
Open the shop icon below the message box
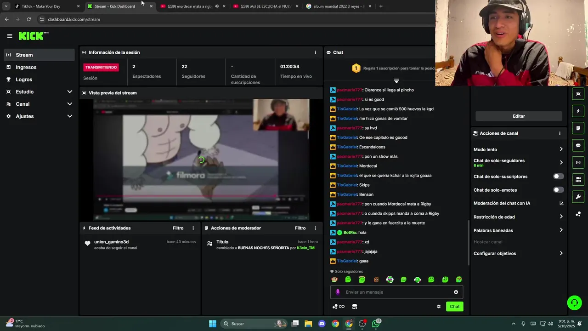pos(355,307)
